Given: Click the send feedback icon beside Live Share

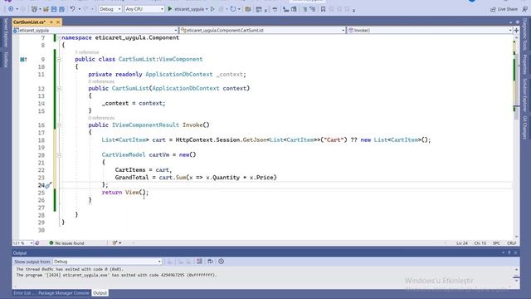Looking at the screenshot, I should (524, 9).
